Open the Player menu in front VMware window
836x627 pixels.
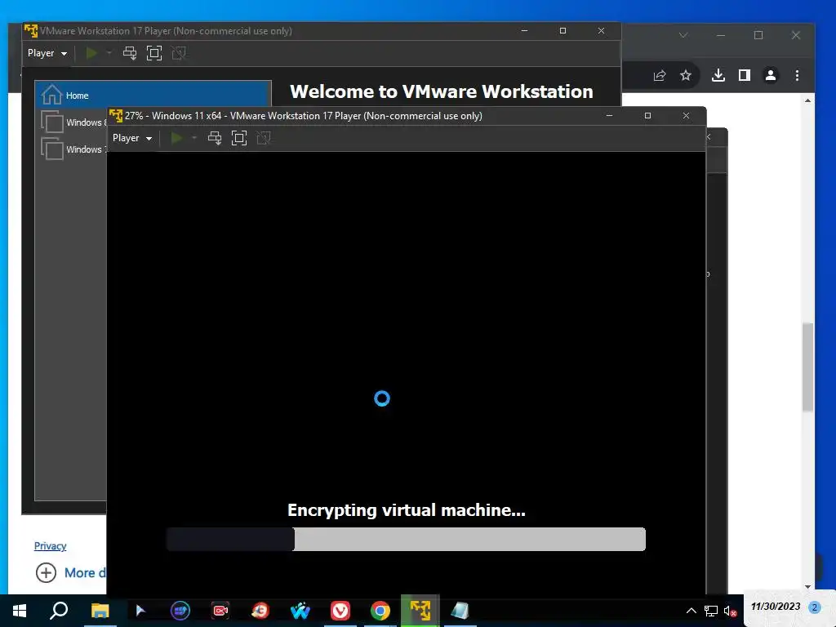tap(131, 138)
